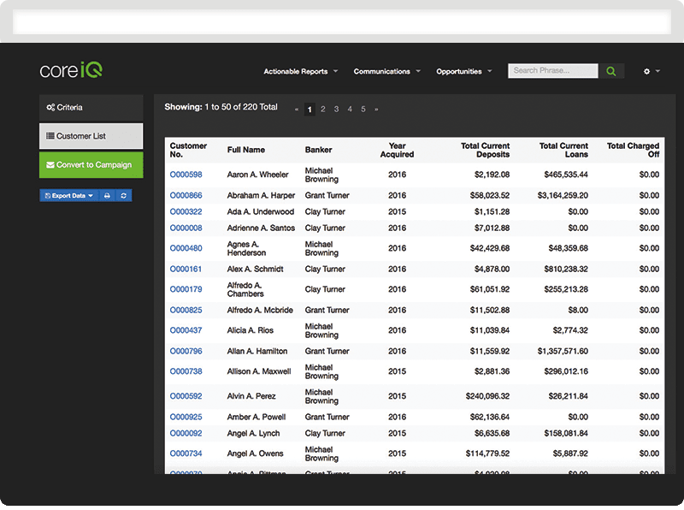Viewport: 684px width, 510px height.
Task: Click loans value $1,357,571.60
Action: click(563, 351)
